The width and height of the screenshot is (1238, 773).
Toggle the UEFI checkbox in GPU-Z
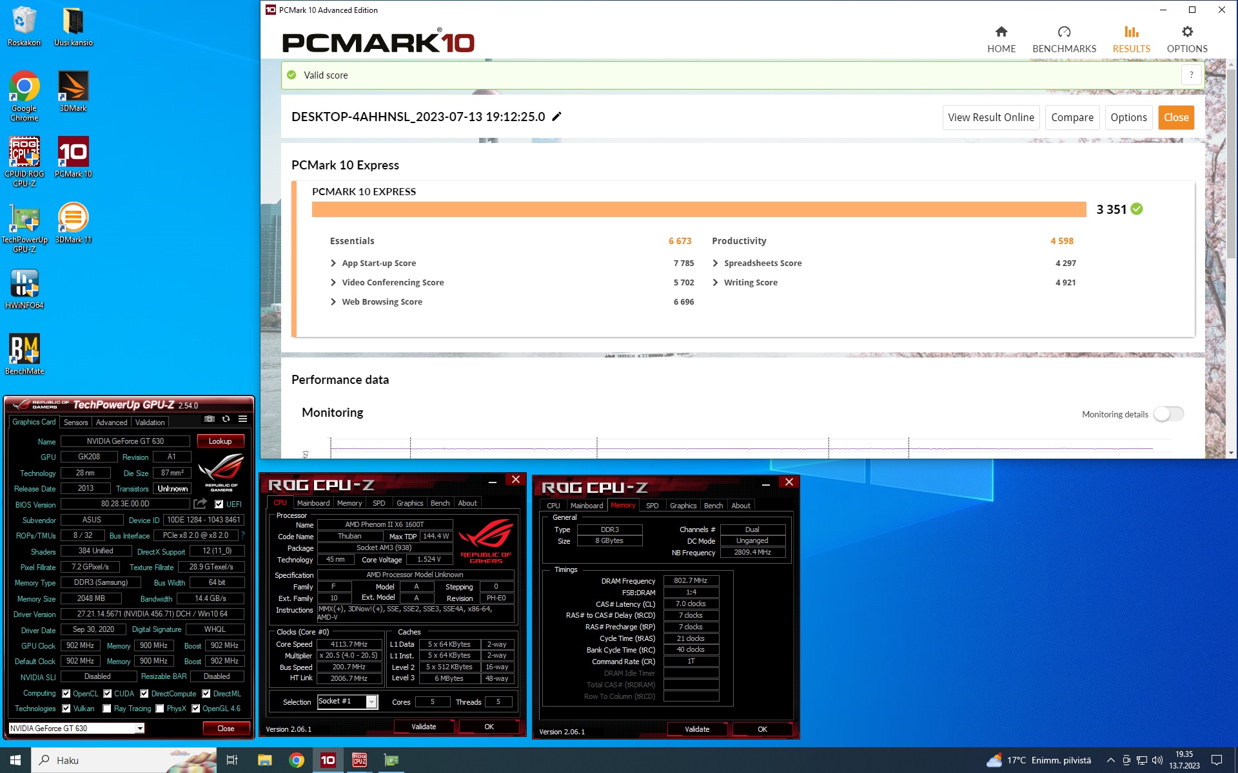pos(219,504)
